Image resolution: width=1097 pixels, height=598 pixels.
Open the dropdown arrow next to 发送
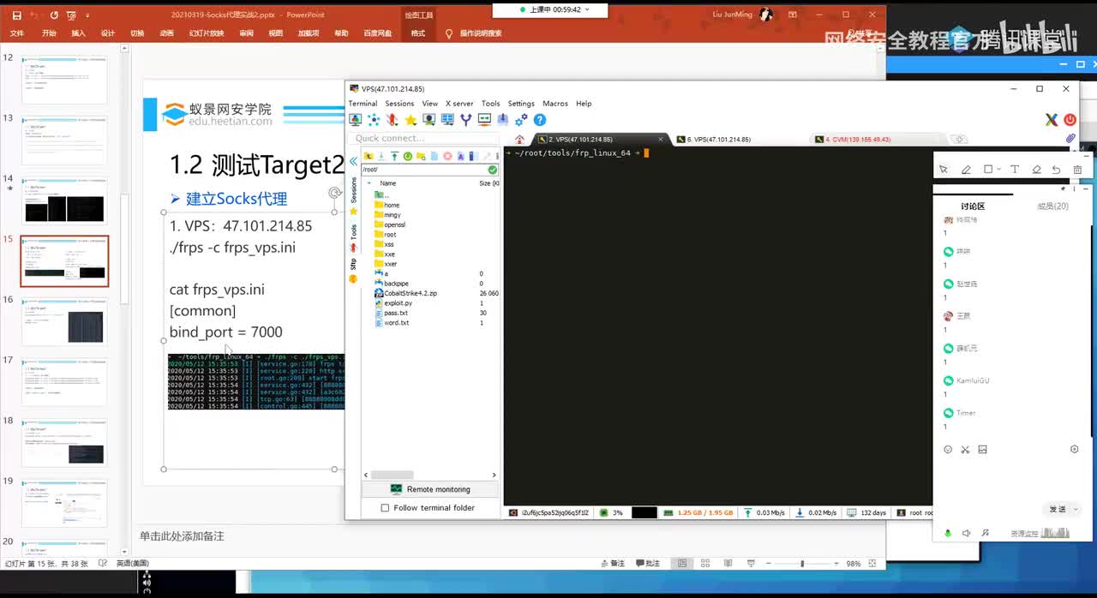(1076, 509)
